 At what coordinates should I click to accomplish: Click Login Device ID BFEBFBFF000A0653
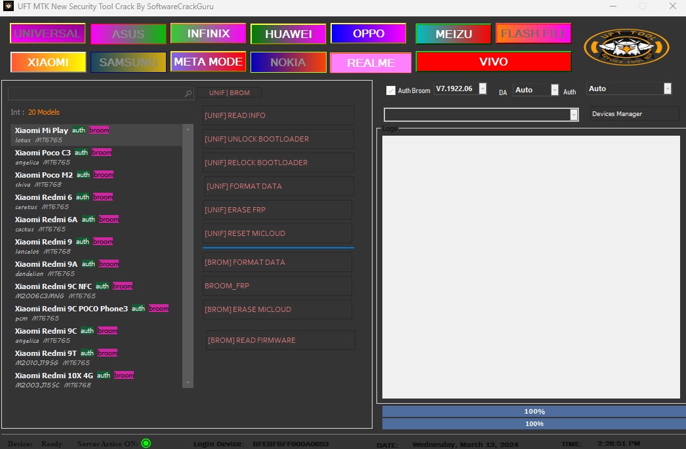[291, 444]
